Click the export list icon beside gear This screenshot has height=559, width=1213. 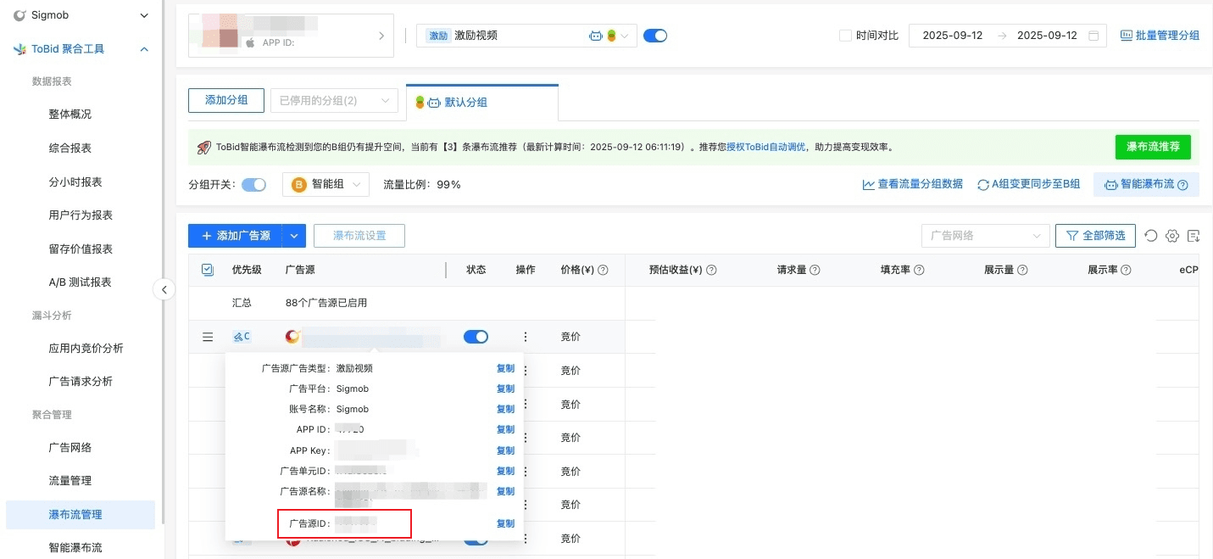1194,236
